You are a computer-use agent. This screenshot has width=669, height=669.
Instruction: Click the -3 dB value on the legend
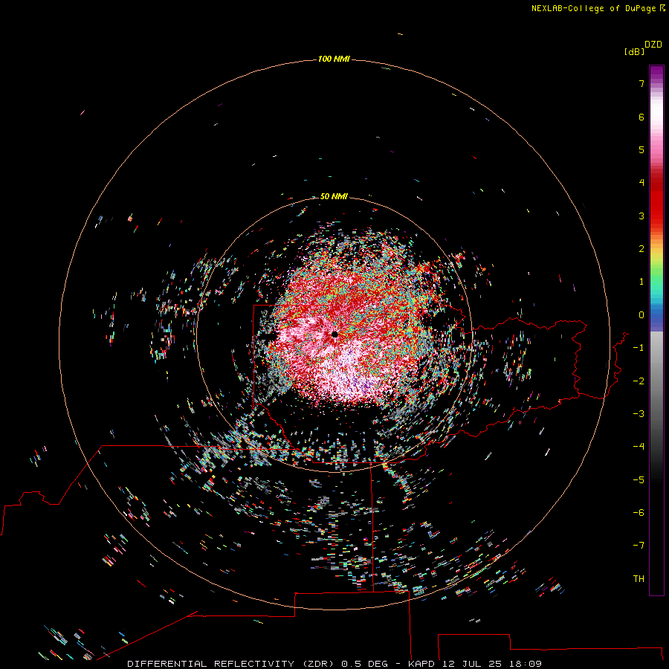click(639, 413)
